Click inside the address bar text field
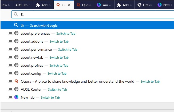 (93, 15)
